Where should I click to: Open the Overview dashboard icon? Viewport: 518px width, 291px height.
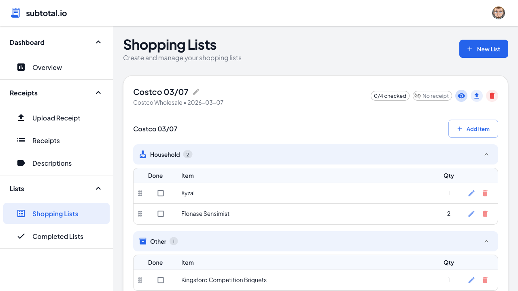point(21,67)
